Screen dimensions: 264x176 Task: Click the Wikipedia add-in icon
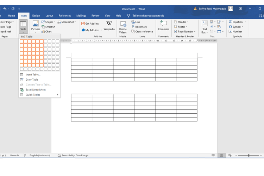[109, 26]
